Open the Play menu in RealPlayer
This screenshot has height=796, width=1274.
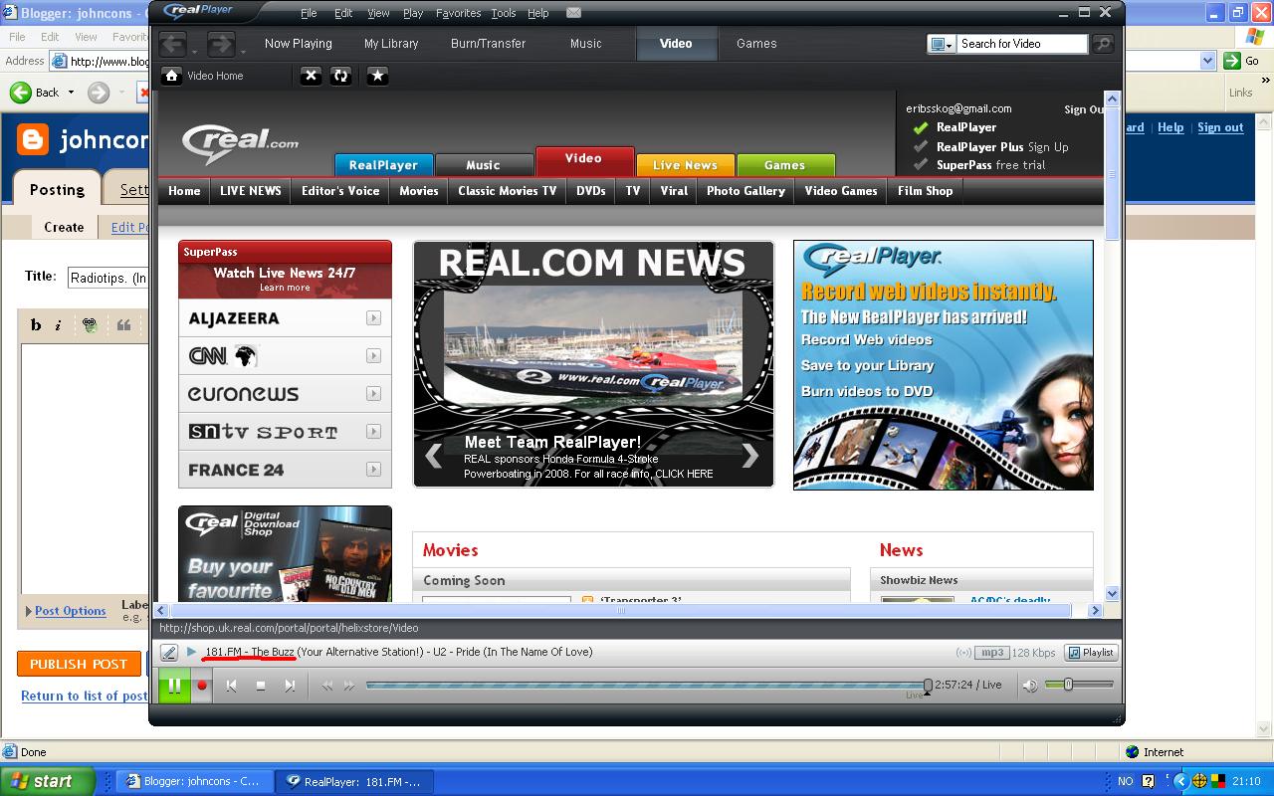click(413, 13)
